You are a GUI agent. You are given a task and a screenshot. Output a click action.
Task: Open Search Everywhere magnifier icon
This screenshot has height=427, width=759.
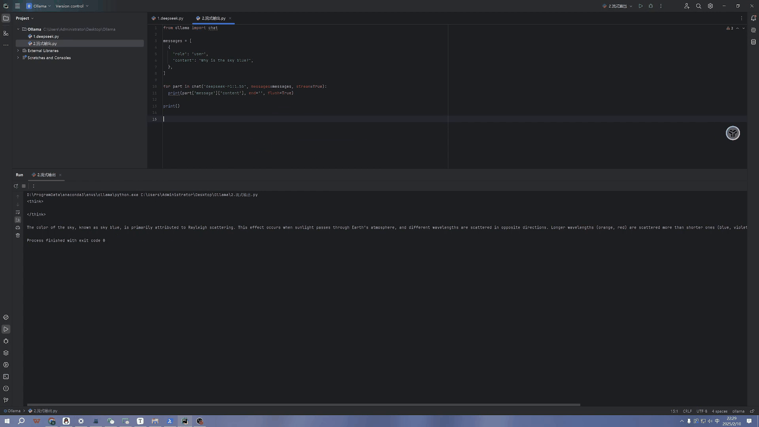[x=699, y=6]
